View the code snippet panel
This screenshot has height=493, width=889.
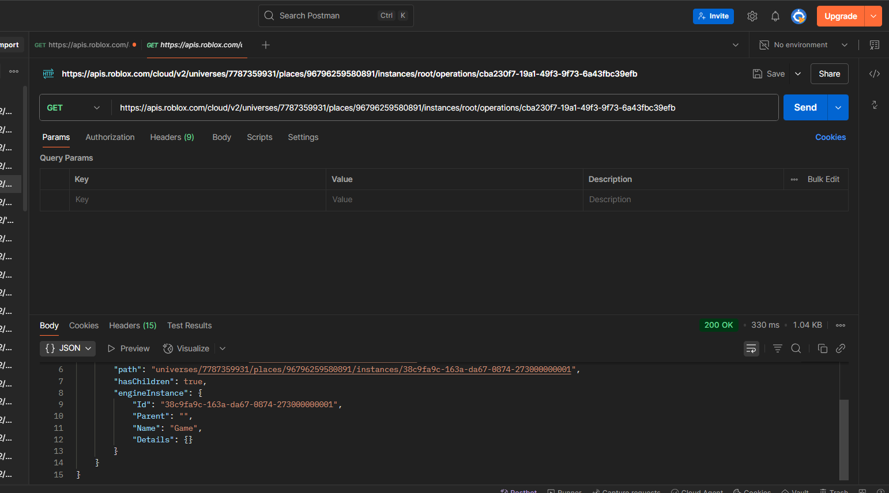coord(875,74)
